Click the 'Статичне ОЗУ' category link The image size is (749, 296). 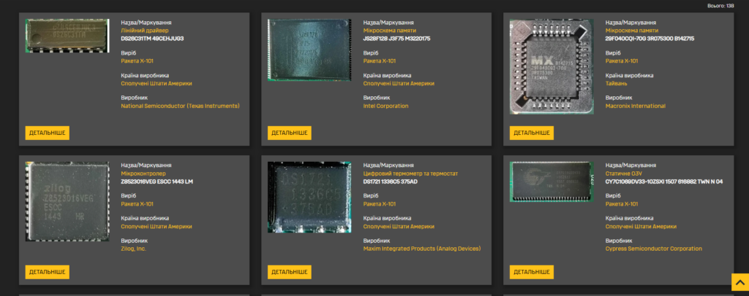coord(625,174)
